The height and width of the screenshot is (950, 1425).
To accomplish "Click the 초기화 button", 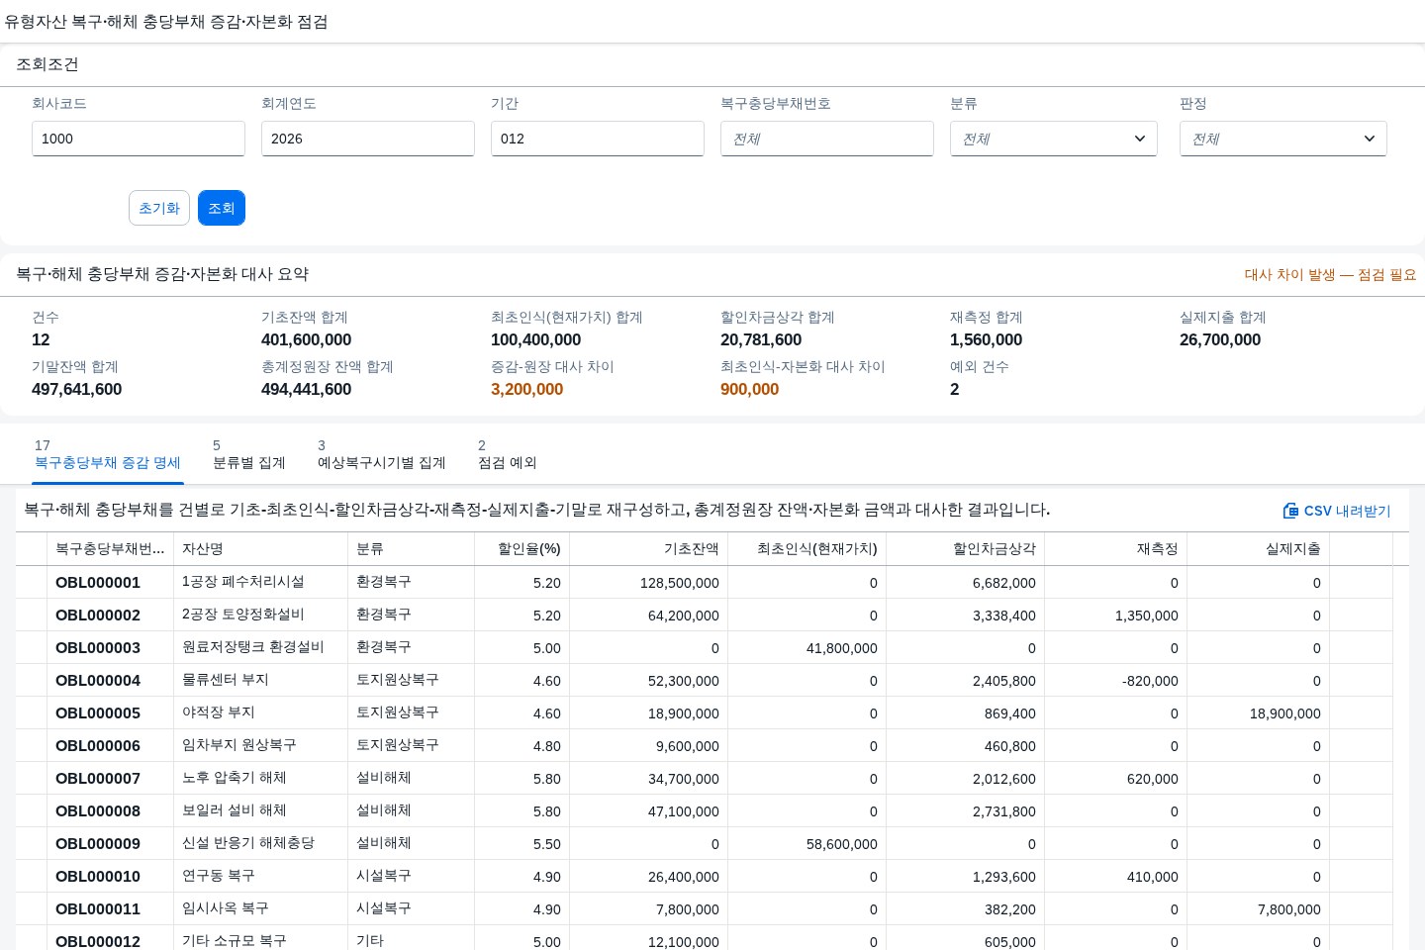I will [159, 208].
